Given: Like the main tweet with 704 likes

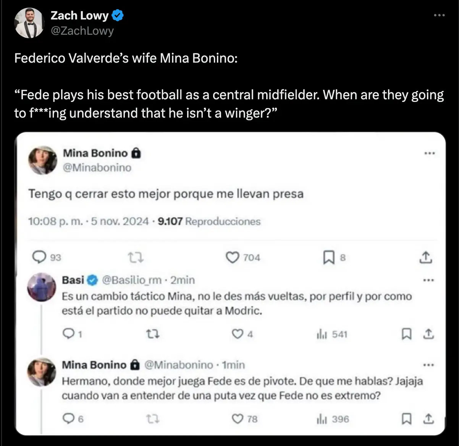Looking at the screenshot, I should coord(232,257).
